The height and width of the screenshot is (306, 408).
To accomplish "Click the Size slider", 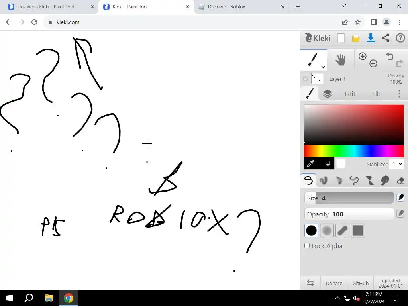I will pos(349,198).
